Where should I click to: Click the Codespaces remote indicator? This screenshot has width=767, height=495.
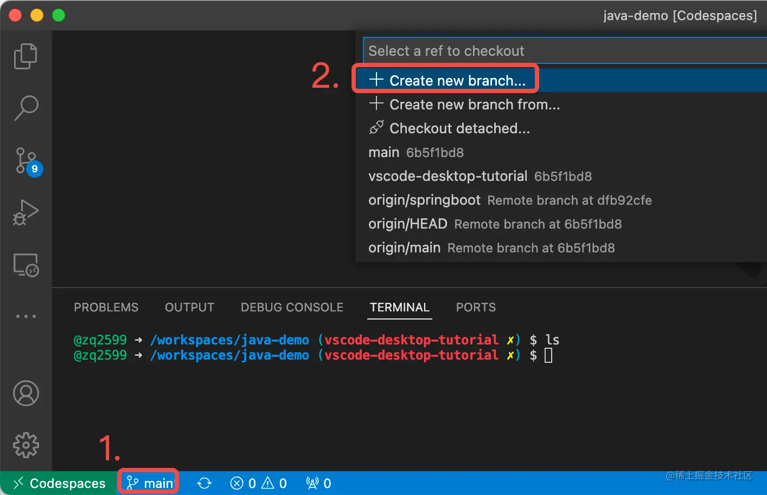point(59,483)
